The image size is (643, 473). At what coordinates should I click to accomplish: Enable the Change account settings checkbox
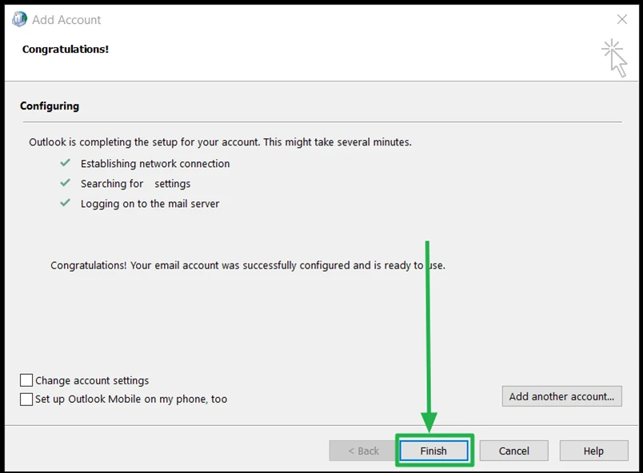click(x=27, y=380)
